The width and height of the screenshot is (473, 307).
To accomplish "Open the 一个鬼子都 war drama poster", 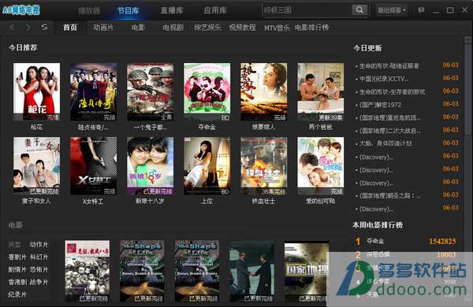I will pyautogui.click(x=151, y=92).
